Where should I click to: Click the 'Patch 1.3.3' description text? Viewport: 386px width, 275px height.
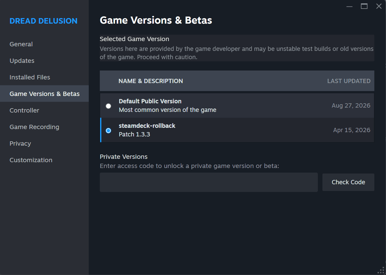tap(135, 134)
